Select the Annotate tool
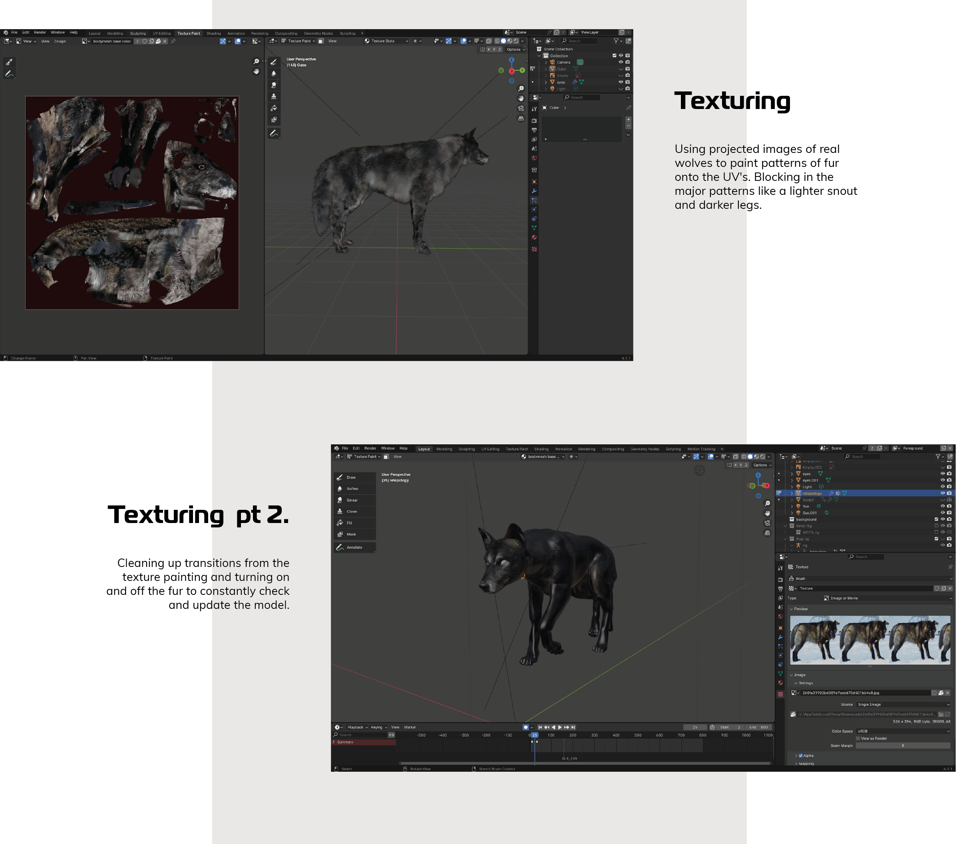 coord(354,547)
